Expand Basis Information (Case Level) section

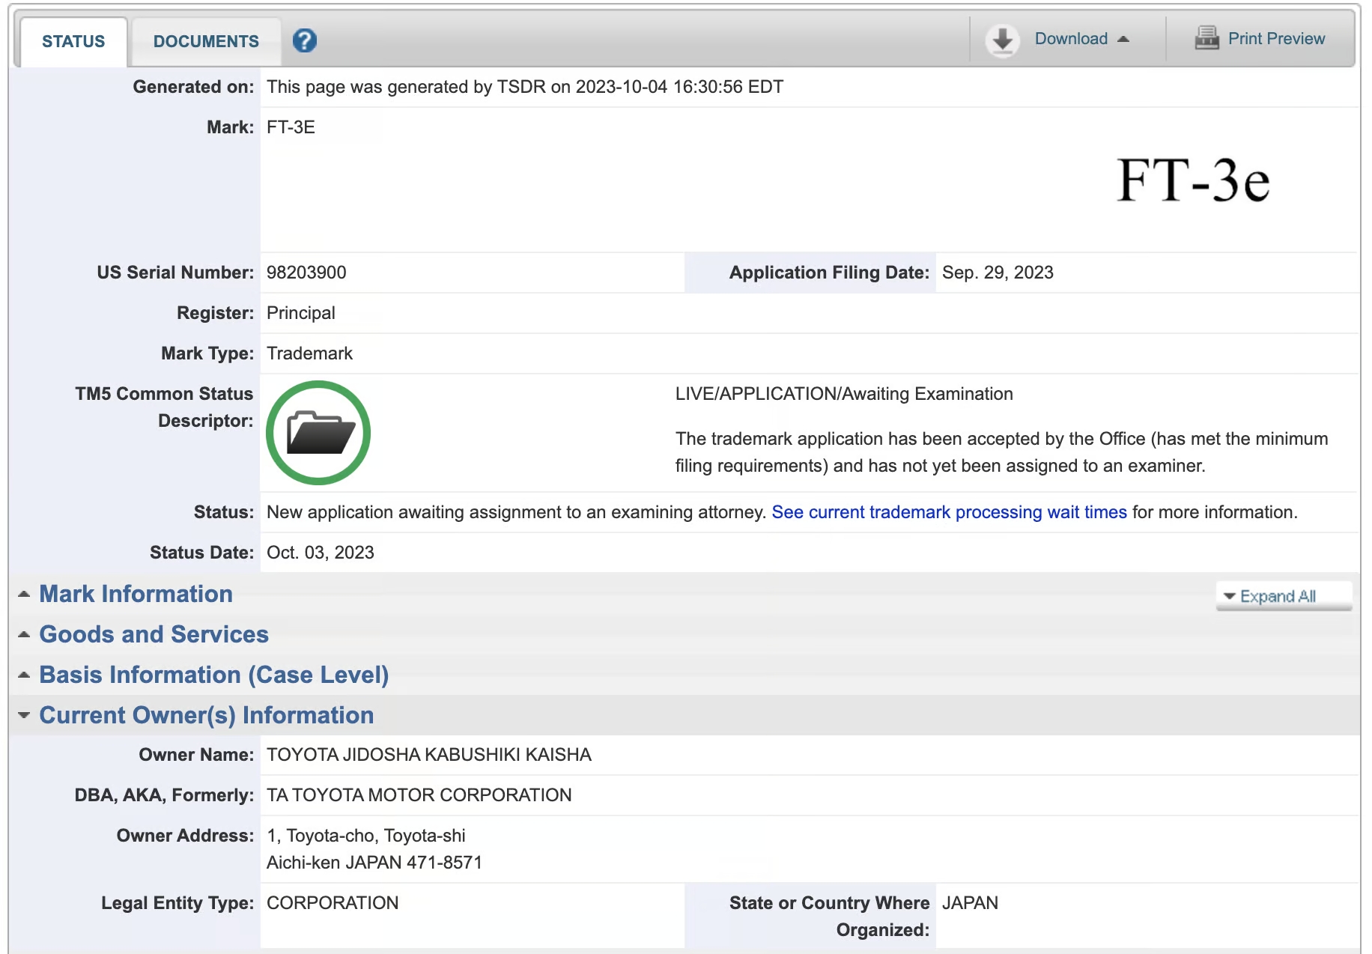click(x=213, y=675)
